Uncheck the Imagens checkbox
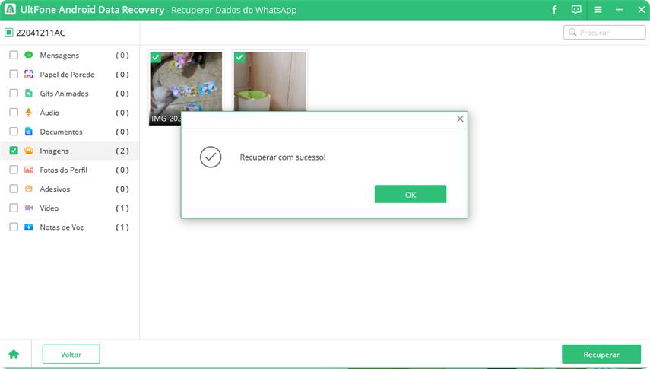 [14, 151]
